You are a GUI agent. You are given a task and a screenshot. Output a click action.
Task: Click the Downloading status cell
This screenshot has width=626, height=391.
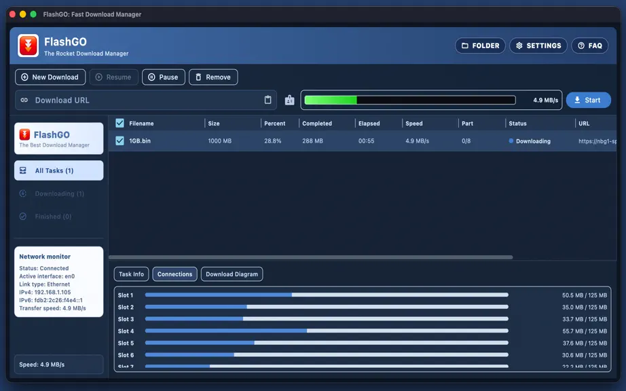[530, 141]
